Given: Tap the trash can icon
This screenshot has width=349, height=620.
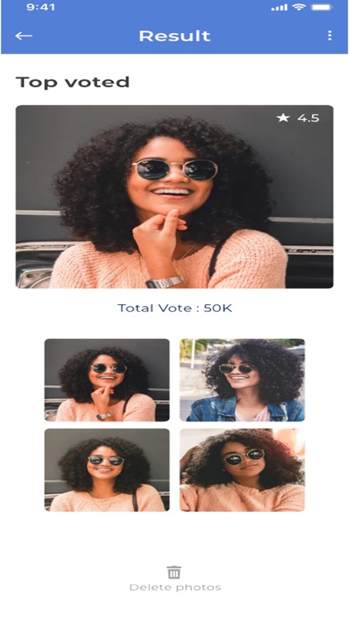Looking at the screenshot, I should click(x=174, y=572).
